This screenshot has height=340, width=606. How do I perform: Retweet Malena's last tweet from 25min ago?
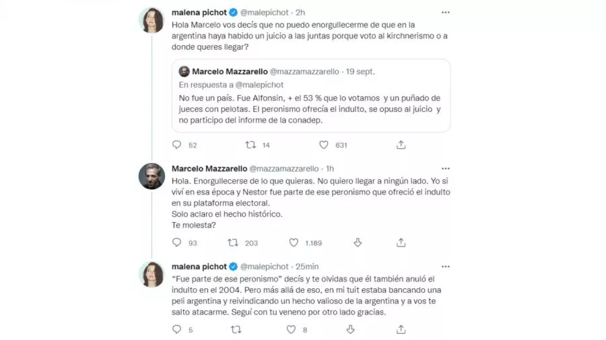tap(236, 329)
